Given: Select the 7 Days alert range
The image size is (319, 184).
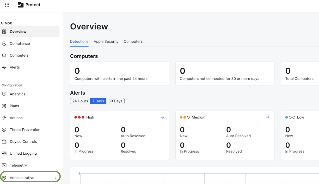Looking at the screenshot, I should [x=98, y=101].
